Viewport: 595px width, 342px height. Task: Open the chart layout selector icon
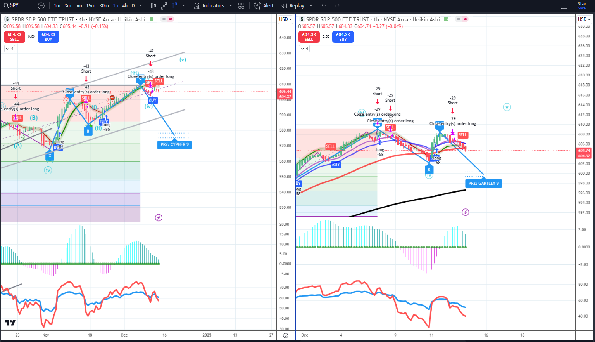click(x=564, y=6)
